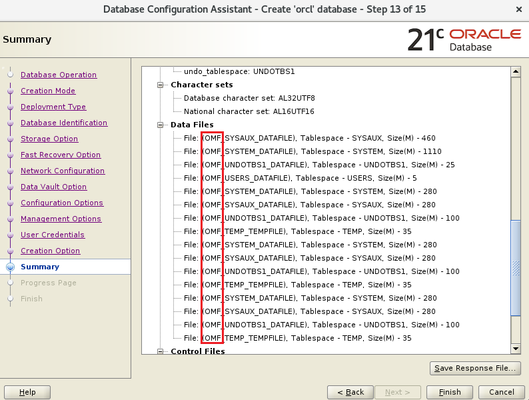The width and height of the screenshot is (529, 400).
Task: Select UNDOTBS1 datafile row sized 25
Action: [319, 165]
